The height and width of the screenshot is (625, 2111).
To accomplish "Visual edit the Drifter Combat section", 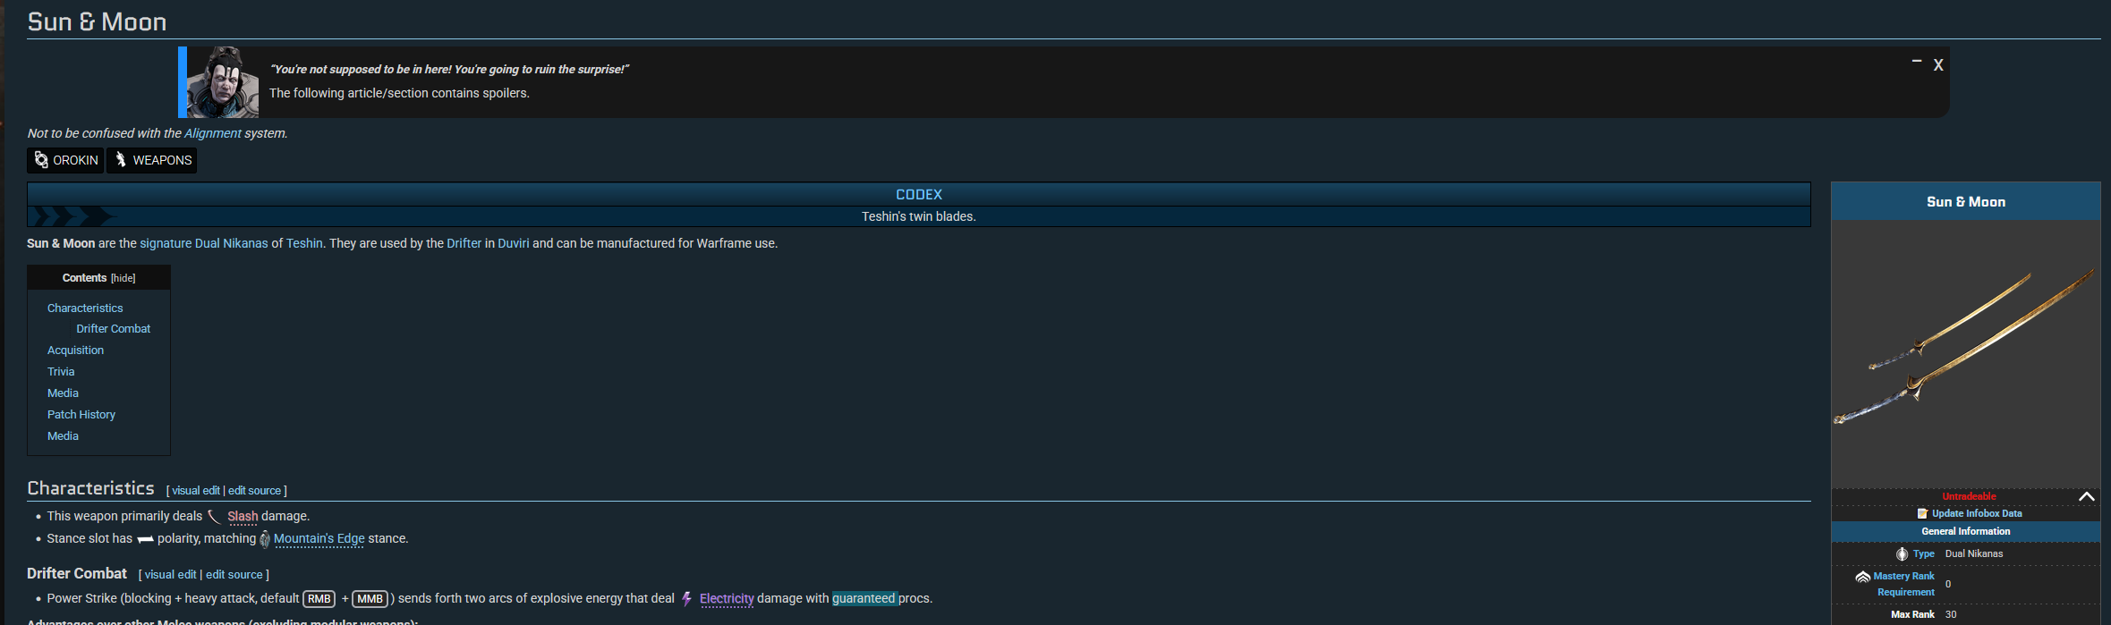I will 171,575.
